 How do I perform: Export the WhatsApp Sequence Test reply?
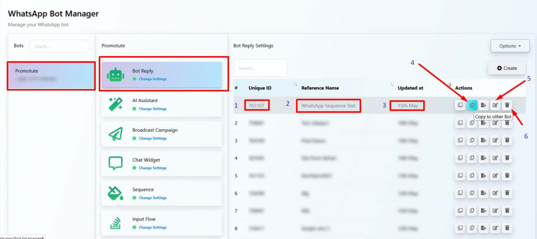point(484,105)
